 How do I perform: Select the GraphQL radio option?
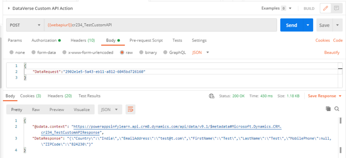[x=165, y=53]
